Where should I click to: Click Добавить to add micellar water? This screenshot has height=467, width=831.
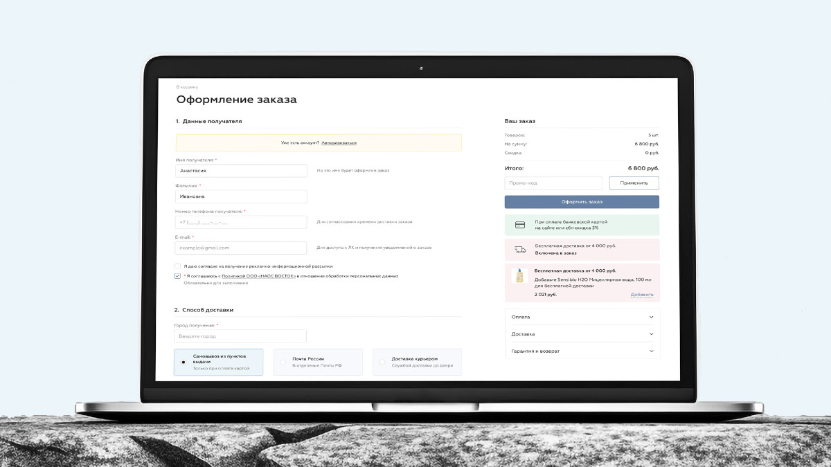tap(641, 295)
